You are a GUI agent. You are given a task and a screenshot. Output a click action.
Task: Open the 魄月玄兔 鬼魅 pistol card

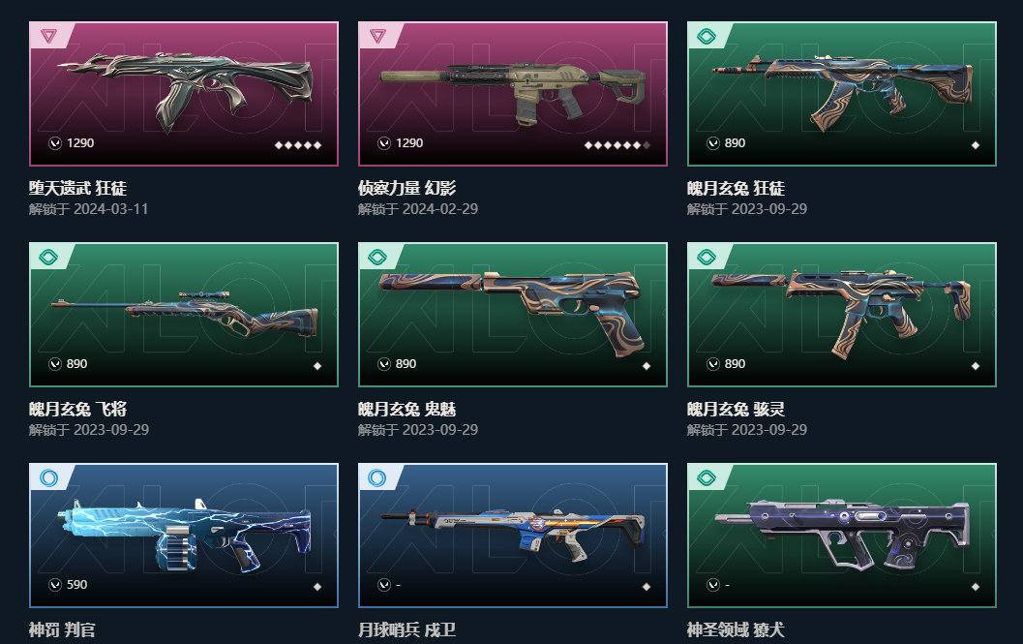click(x=513, y=315)
